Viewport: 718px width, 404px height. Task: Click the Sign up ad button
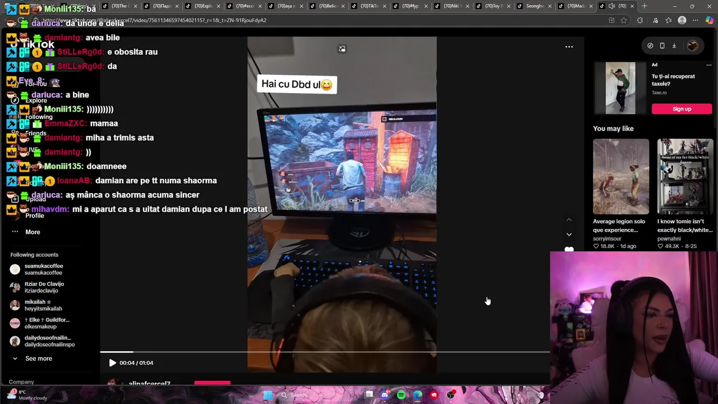point(682,109)
